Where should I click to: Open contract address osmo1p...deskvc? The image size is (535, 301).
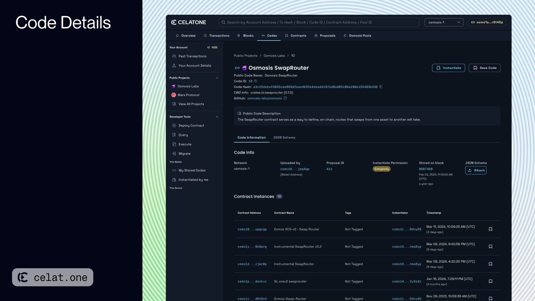click(x=252, y=282)
